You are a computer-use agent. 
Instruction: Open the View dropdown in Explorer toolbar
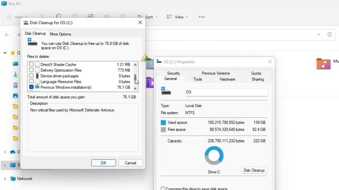coord(177,17)
